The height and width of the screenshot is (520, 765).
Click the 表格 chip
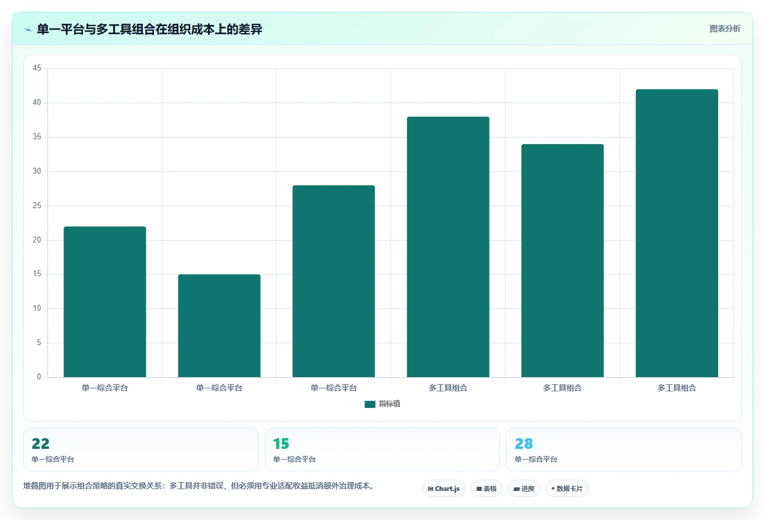(486, 489)
